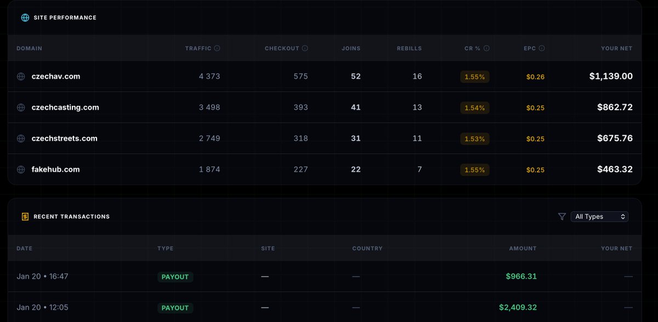This screenshot has width=658, height=322.
Task: Click the 575 checkout value
Action: [300, 77]
